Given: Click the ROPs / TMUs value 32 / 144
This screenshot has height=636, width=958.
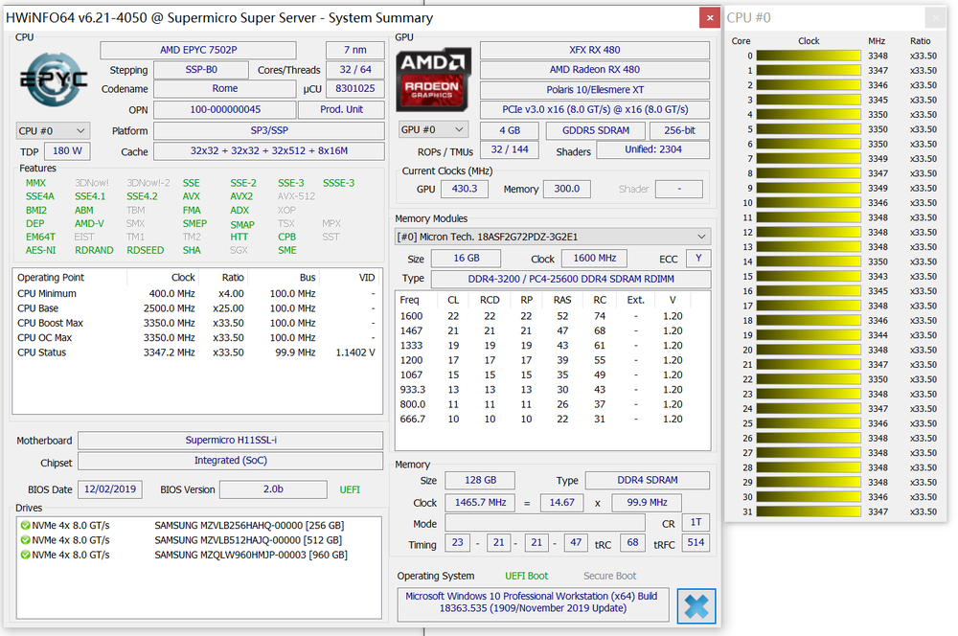Looking at the screenshot, I should pos(510,149).
